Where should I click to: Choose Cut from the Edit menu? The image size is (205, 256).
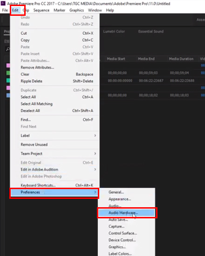coord(55,33)
